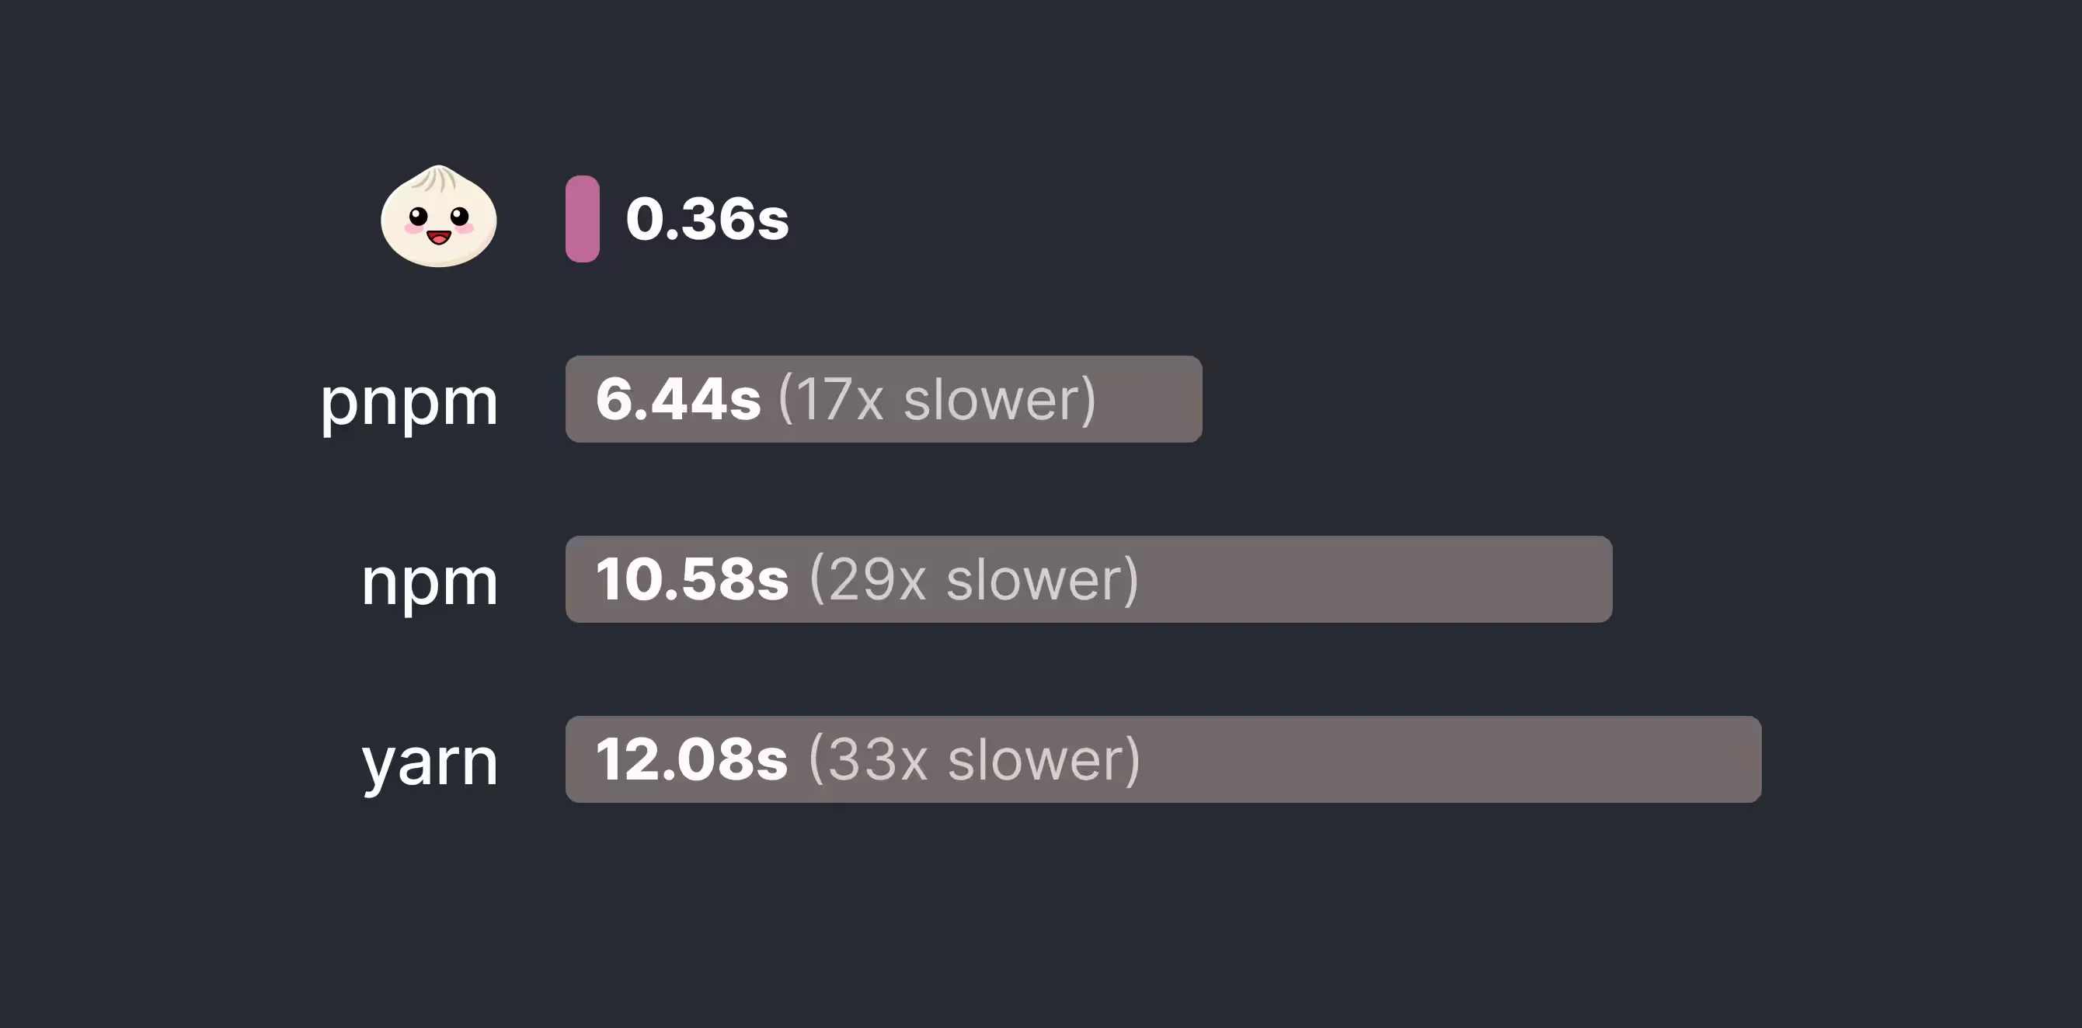This screenshot has height=1028, width=2082.
Task: Click the "(29x slower)" text
Action: (x=974, y=579)
